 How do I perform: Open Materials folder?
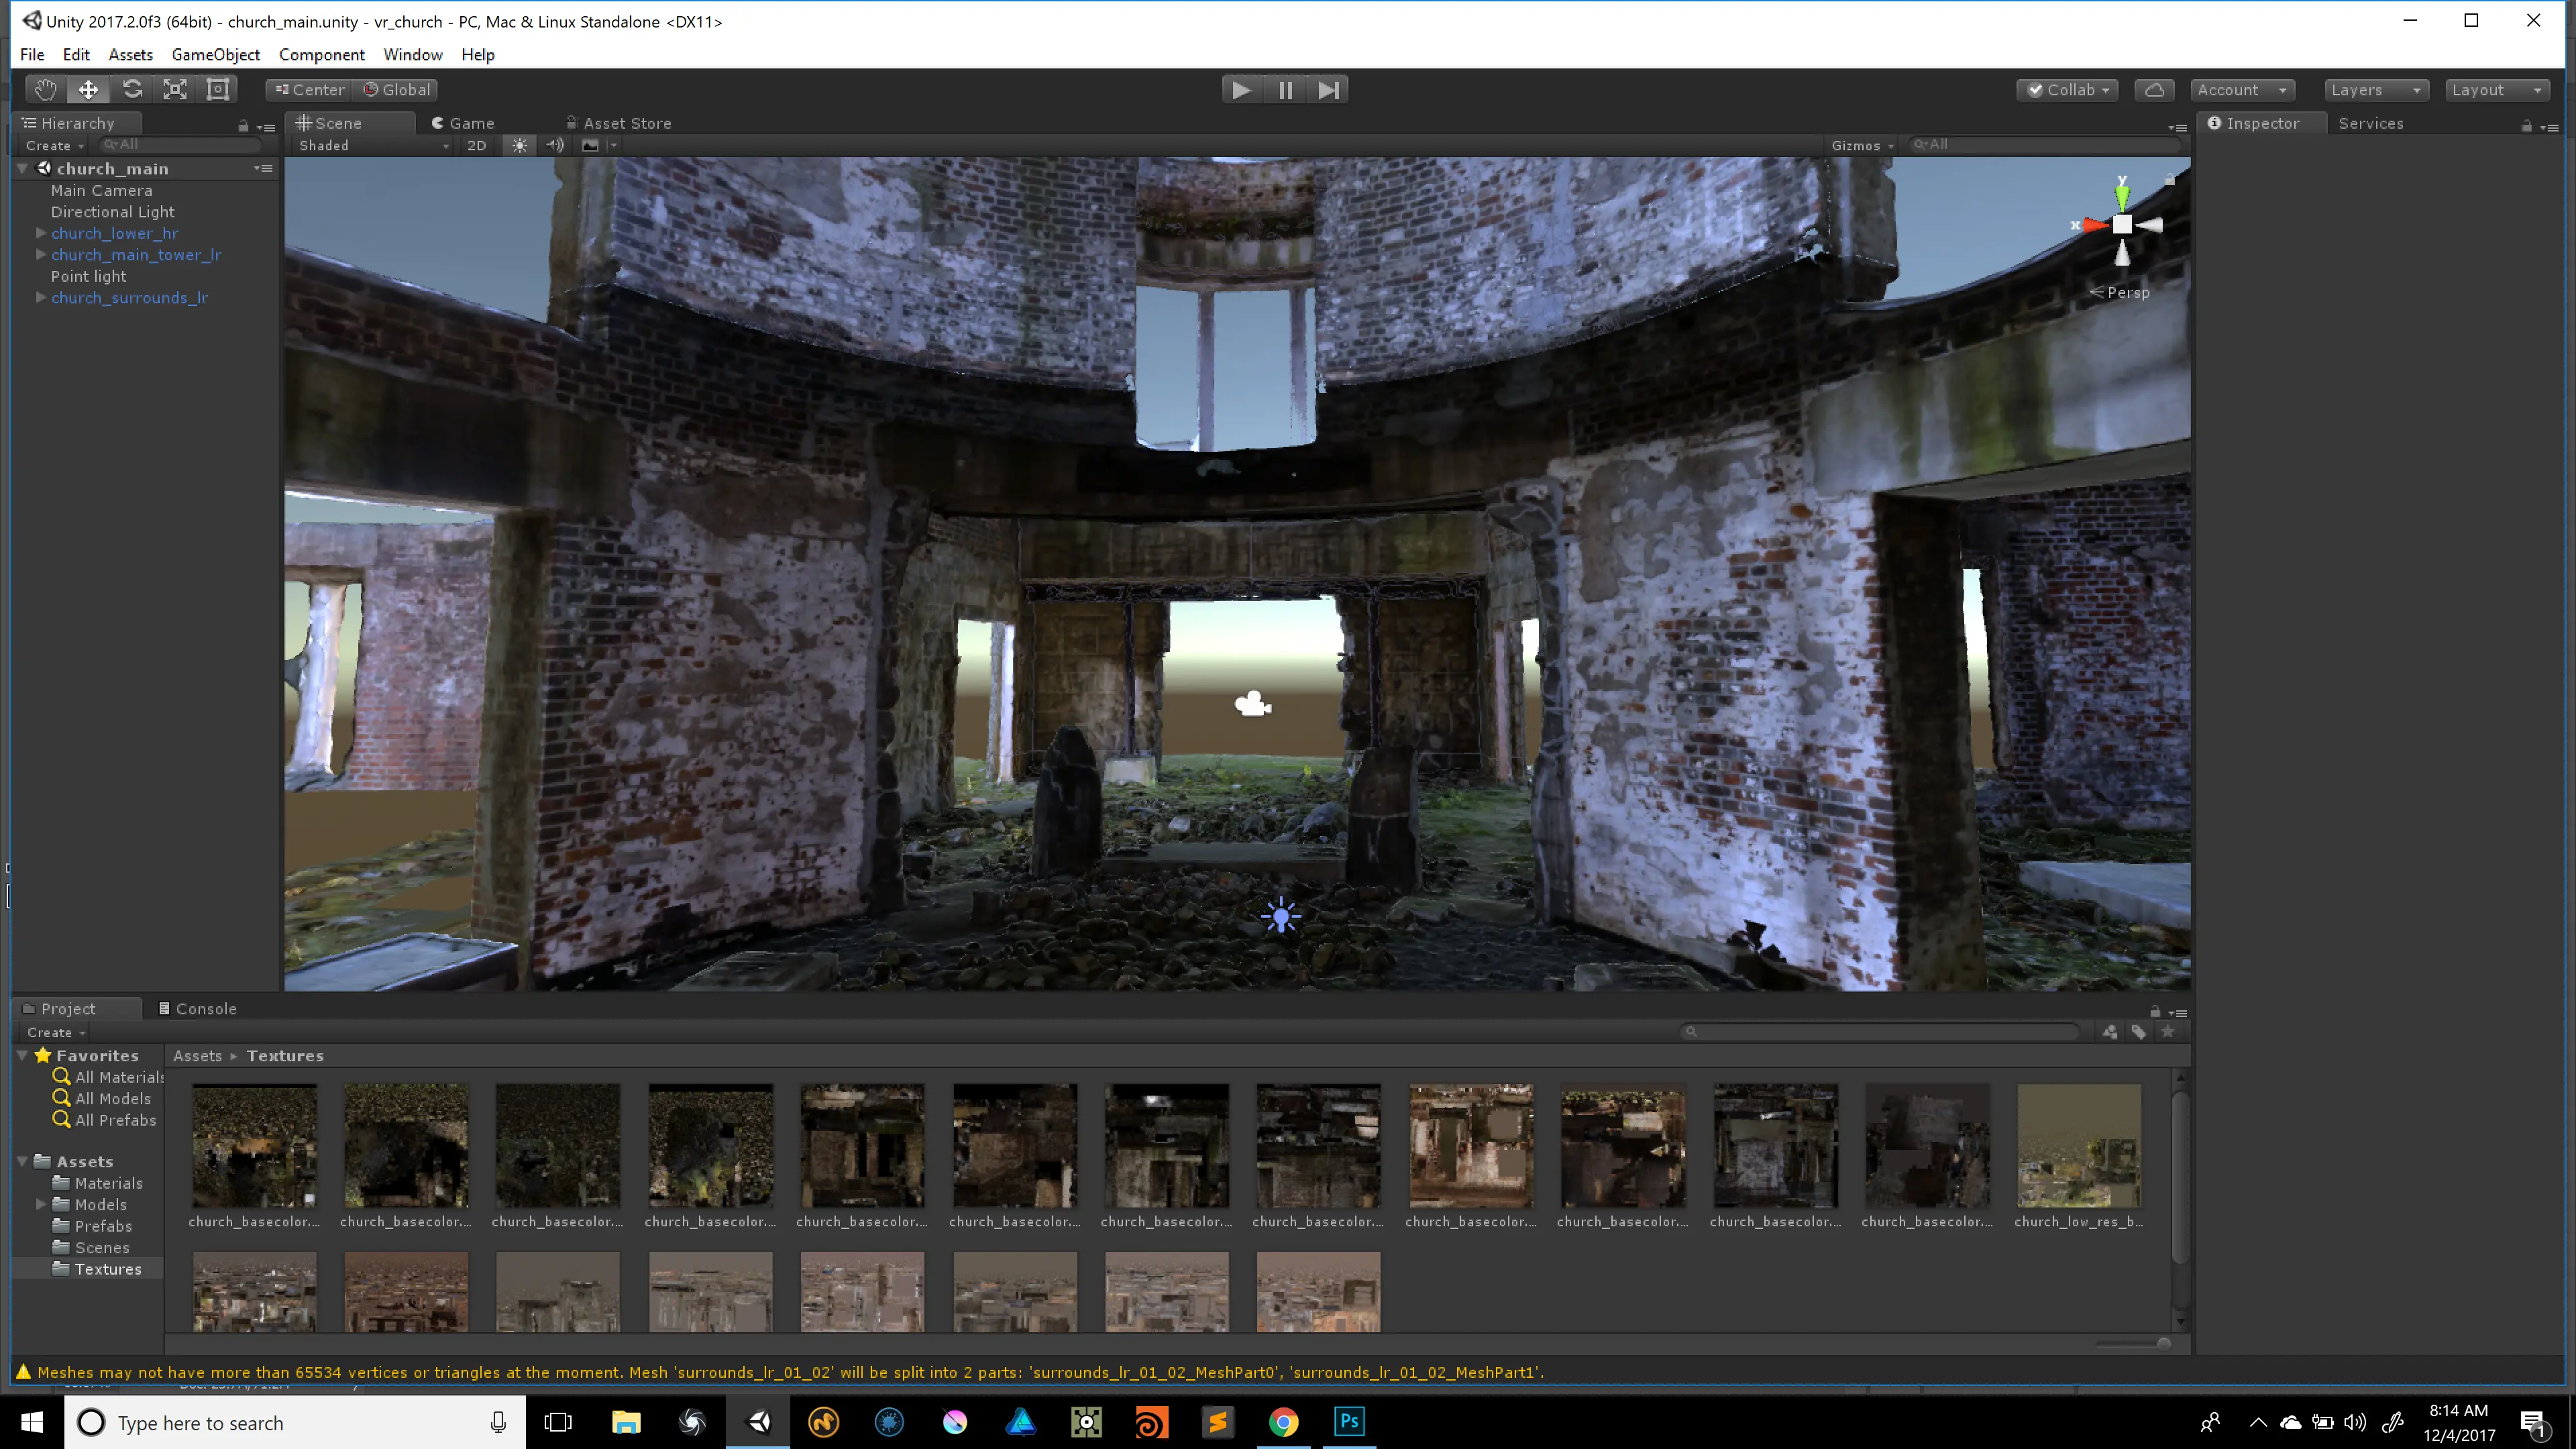[98, 1183]
